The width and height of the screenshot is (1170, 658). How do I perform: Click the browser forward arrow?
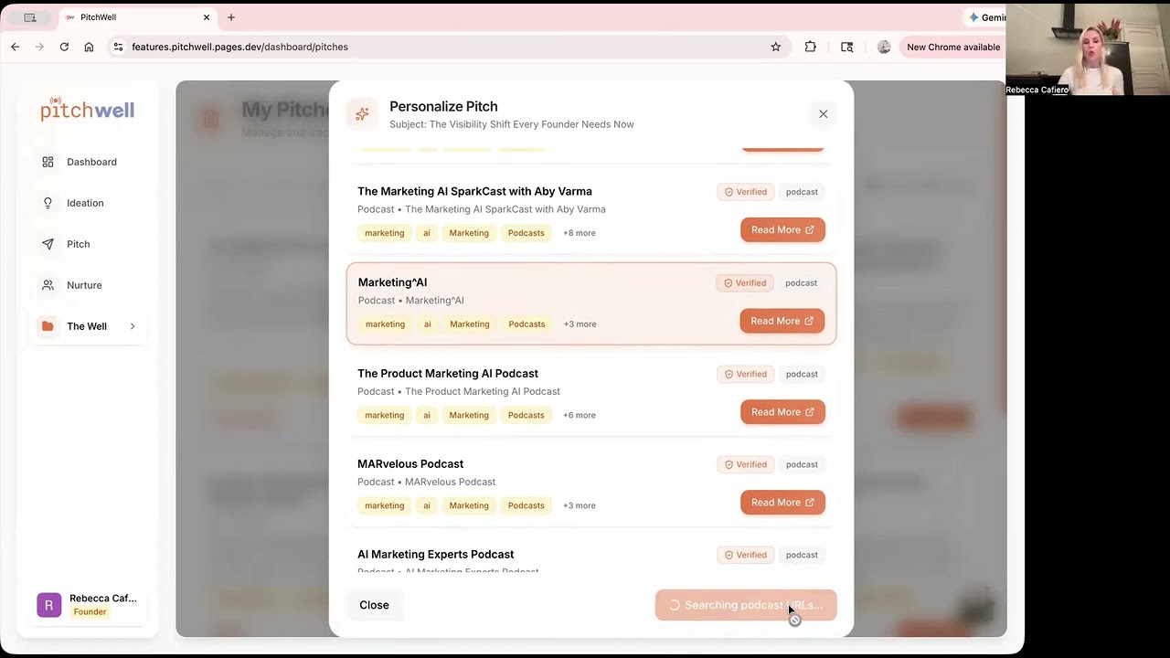(x=39, y=47)
